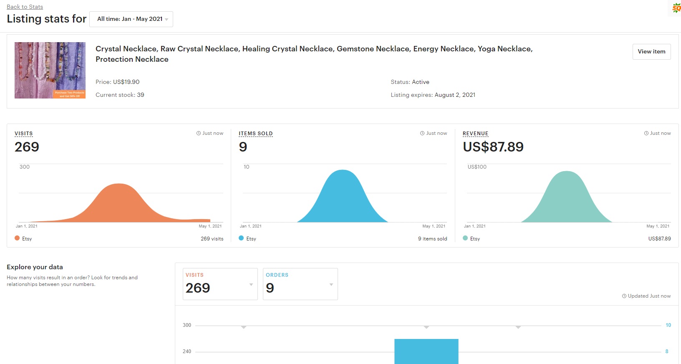Image resolution: width=681 pixels, height=364 pixels.
Task: Click the View item button
Action: pos(651,52)
